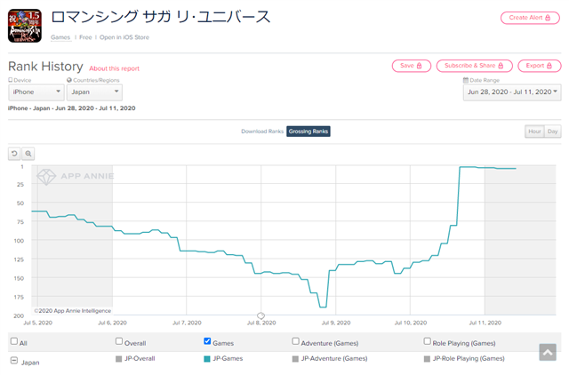Select the Day granularity tab
The height and width of the screenshot is (375, 569).
(x=553, y=132)
